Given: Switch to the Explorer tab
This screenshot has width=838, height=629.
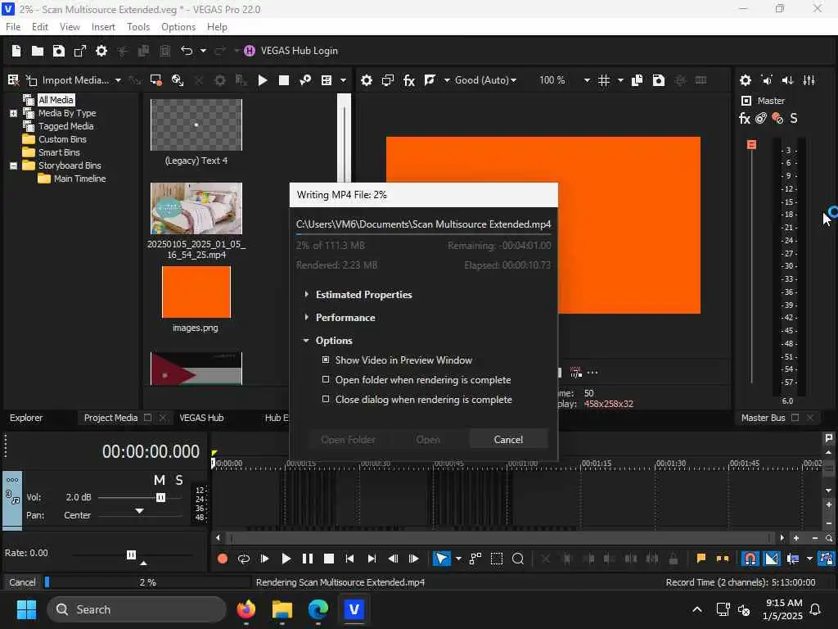Looking at the screenshot, I should [26, 418].
